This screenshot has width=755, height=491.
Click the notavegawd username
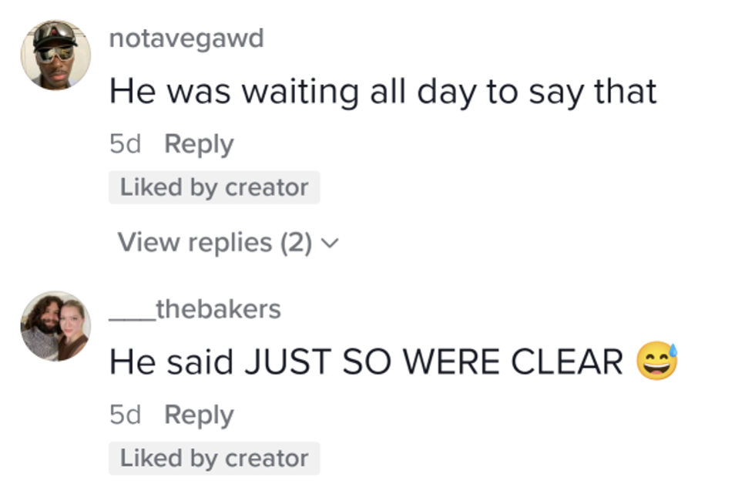pyautogui.click(x=186, y=39)
